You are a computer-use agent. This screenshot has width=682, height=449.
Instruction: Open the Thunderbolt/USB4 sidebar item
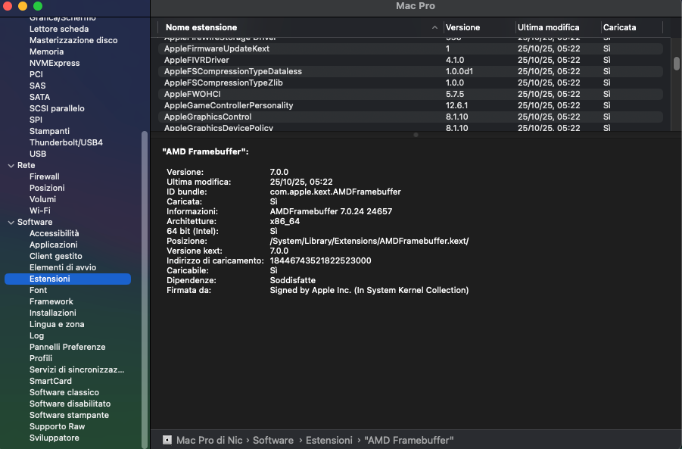(66, 142)
